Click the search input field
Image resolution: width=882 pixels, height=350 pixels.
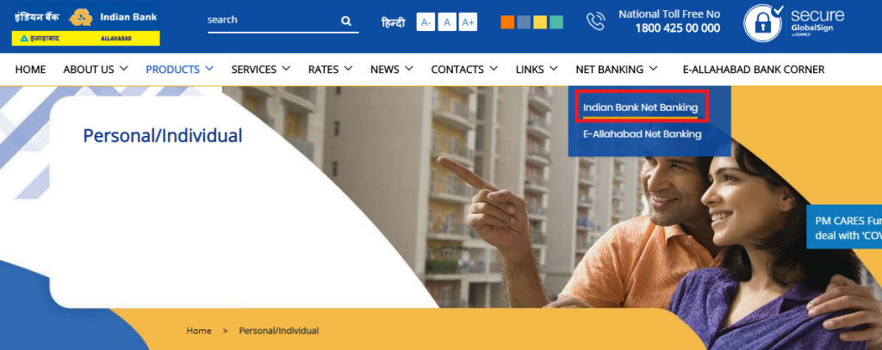tap(273, 21)
